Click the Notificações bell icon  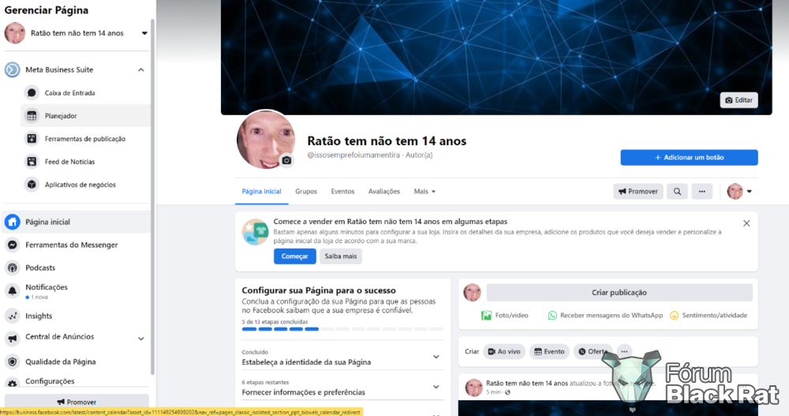13,290
